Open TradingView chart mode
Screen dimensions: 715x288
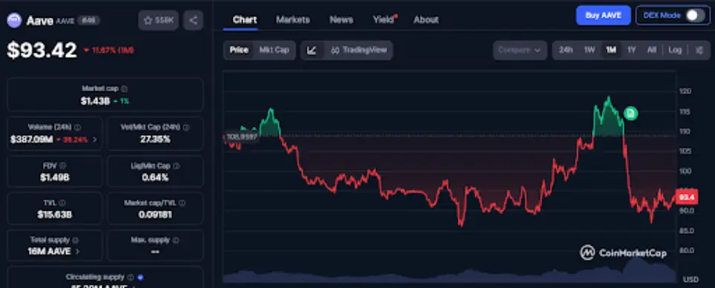pyautogui.click(x=358, y=50)
